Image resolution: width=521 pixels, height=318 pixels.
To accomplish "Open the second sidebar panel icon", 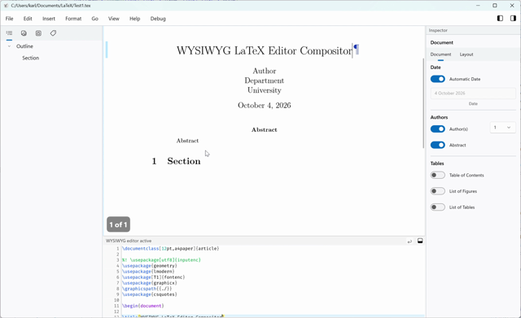I will click(24, 33).
